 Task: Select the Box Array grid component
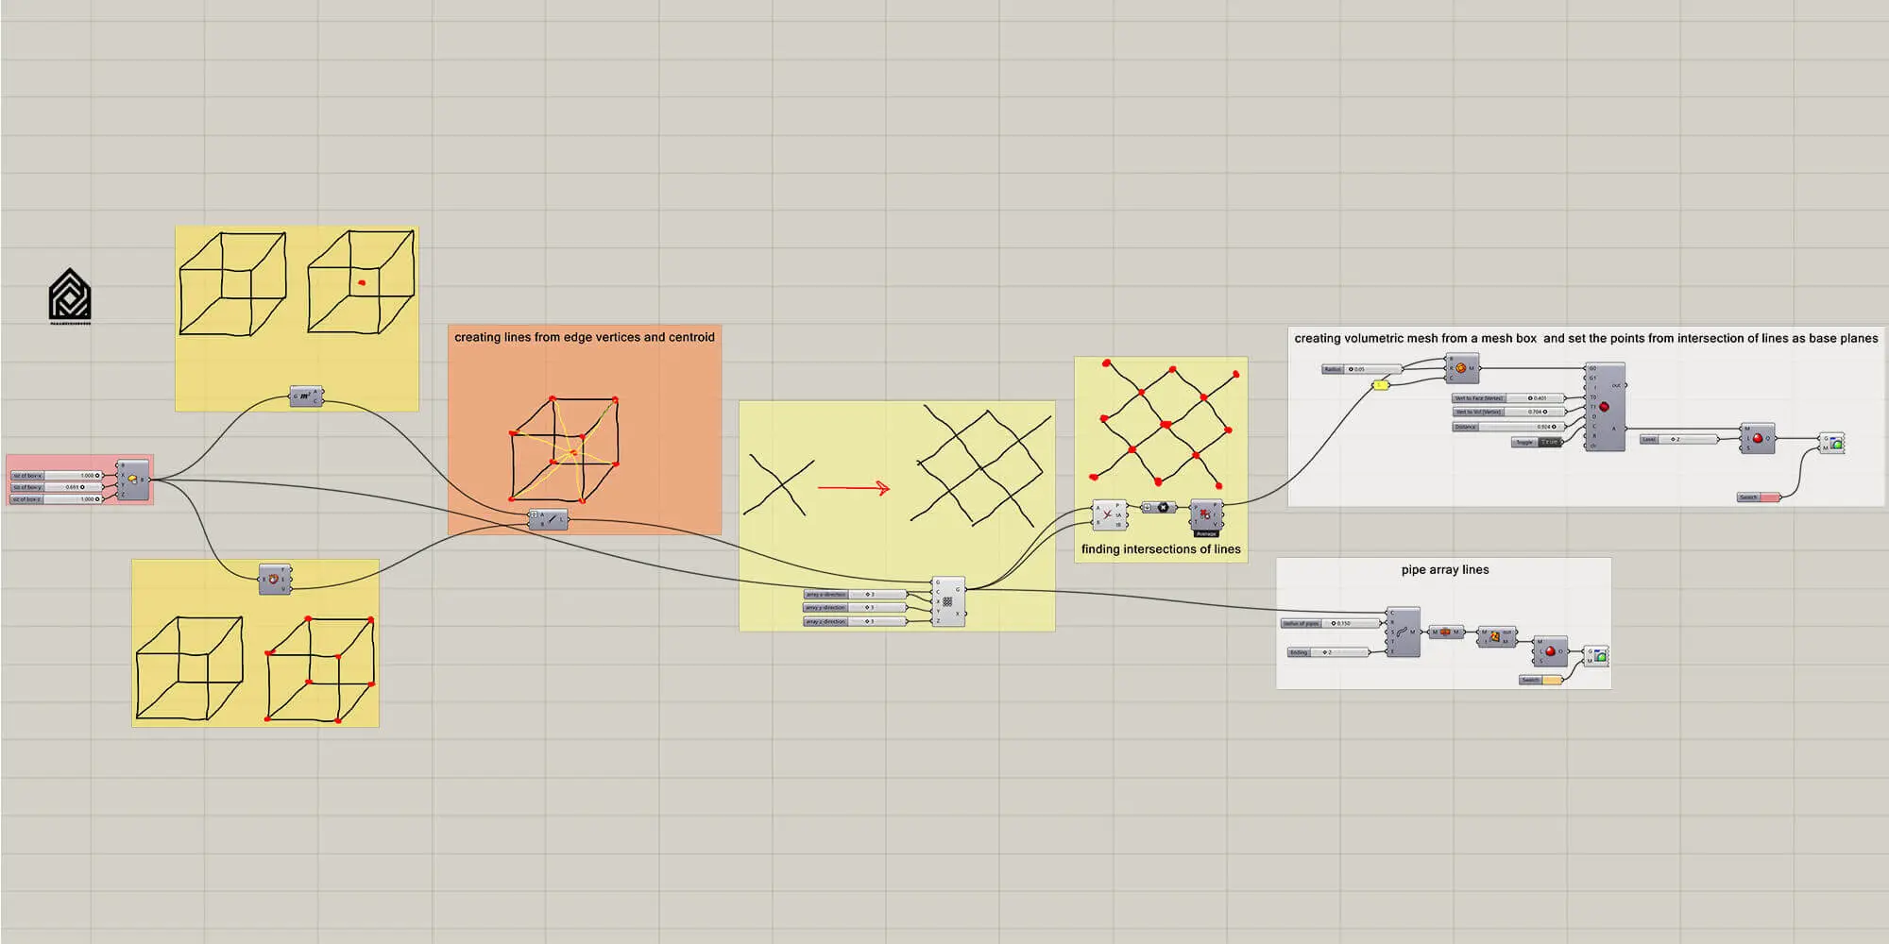pos(947,601)
